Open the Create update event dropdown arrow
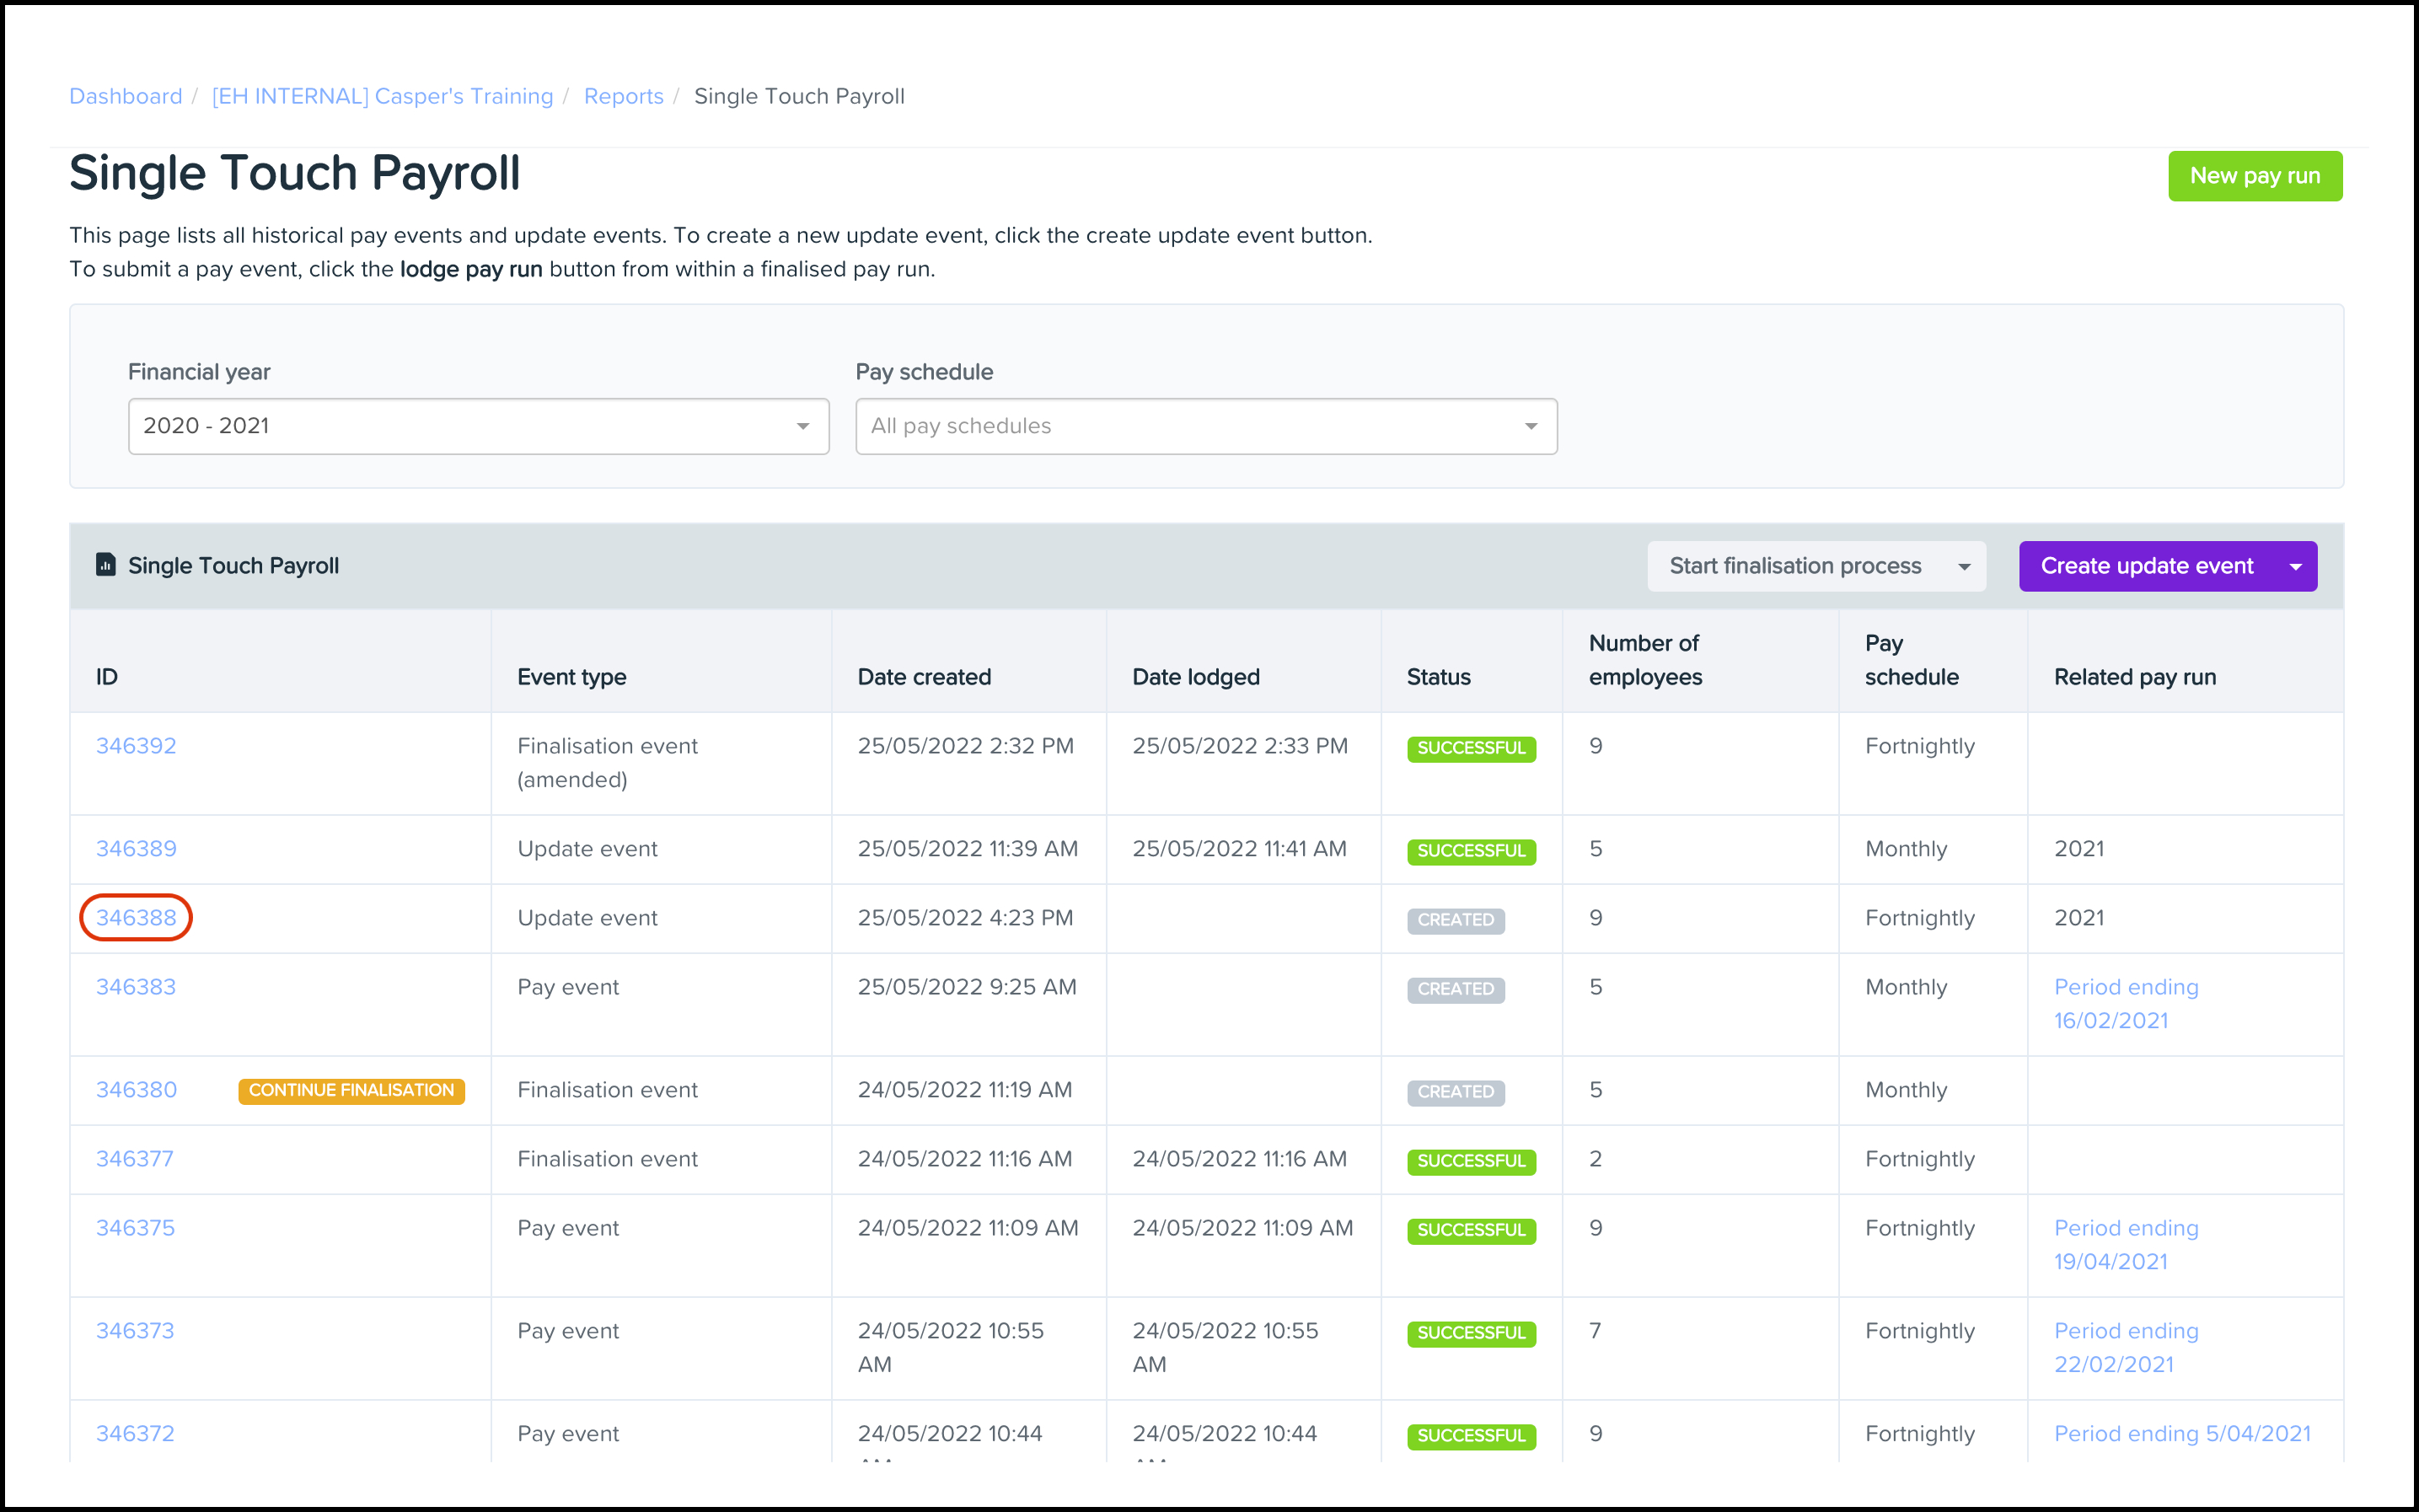The image size is (2419, 1512). [2294, 565]
